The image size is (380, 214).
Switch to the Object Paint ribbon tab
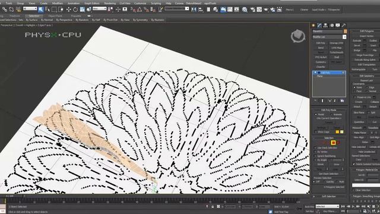click(x=55, y=16)
